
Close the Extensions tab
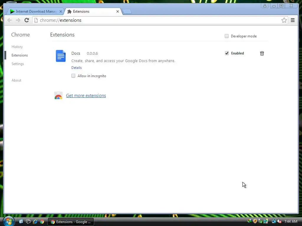[117, 11]
